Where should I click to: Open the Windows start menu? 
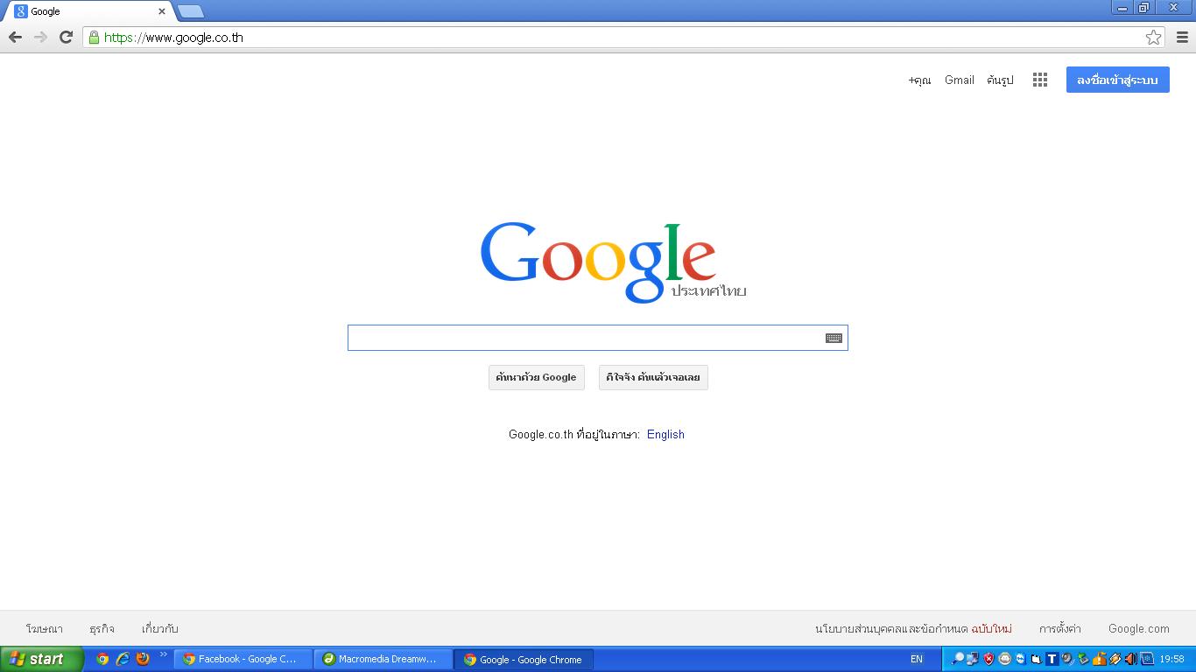pos(41,659)
